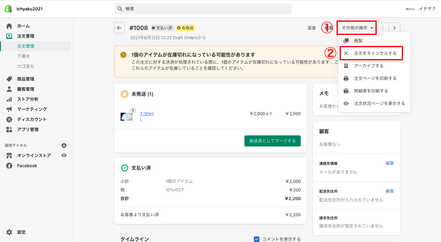Screen dimensions: 441x242
Task: View online store via eye icon
Action: pos(64,156)
